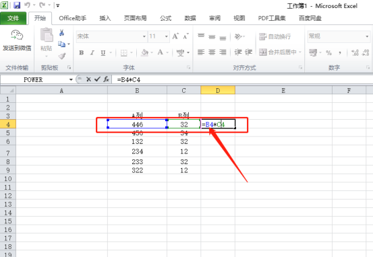Set top vertical alignment

pyautogui.click(x=201, y=36)
